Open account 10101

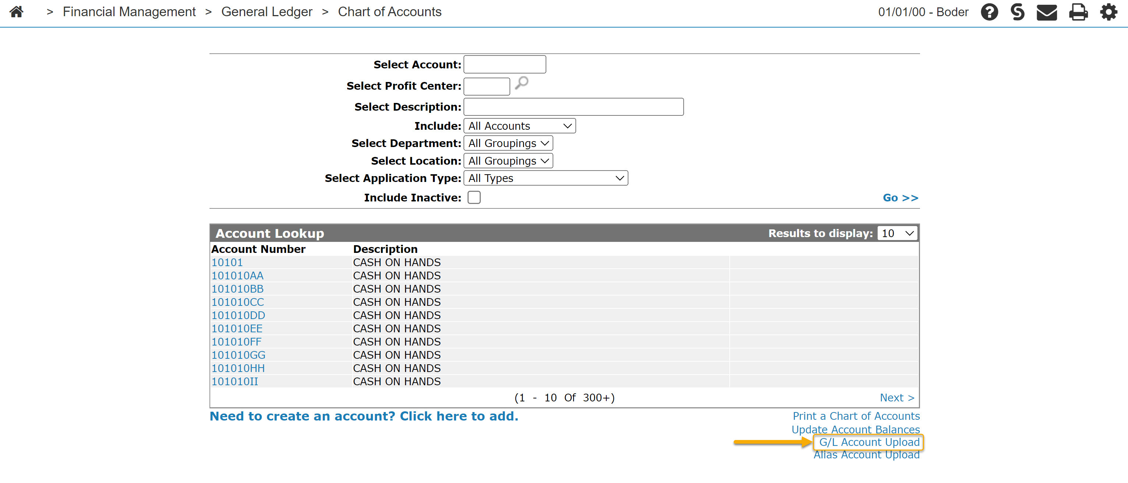click(x=227, y=262)
